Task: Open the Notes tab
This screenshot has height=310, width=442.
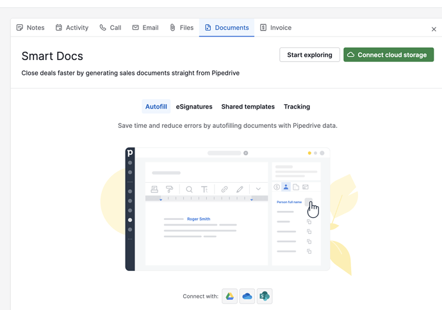Action: pyautogui.click(x=30, y=27)
